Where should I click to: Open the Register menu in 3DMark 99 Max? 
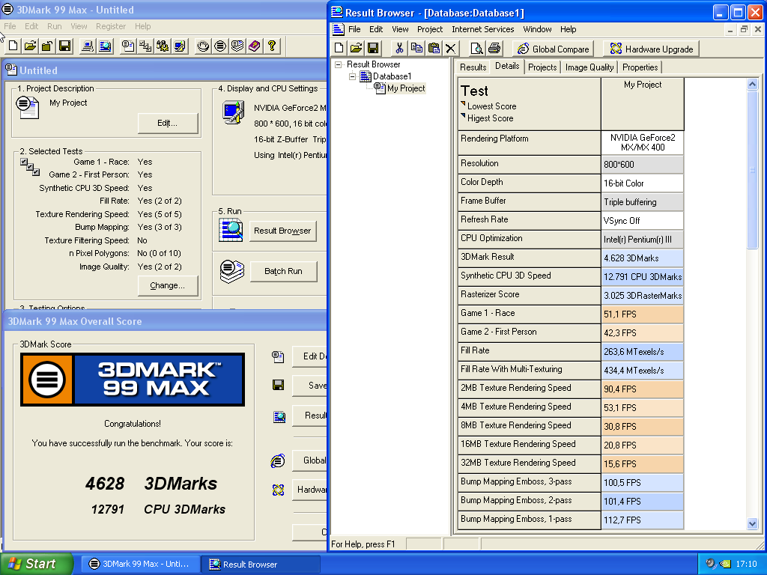[x=111, y=26]
